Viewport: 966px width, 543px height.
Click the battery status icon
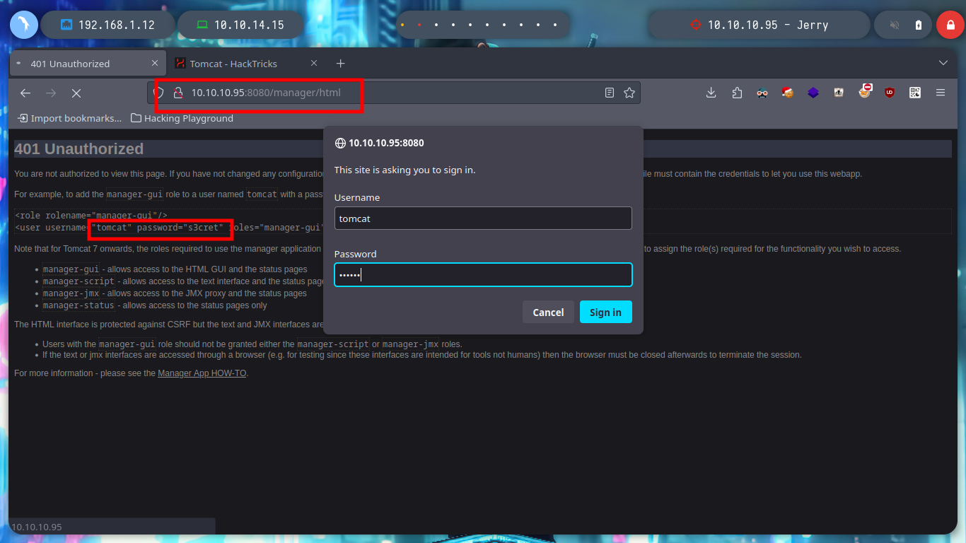(918, 25)
